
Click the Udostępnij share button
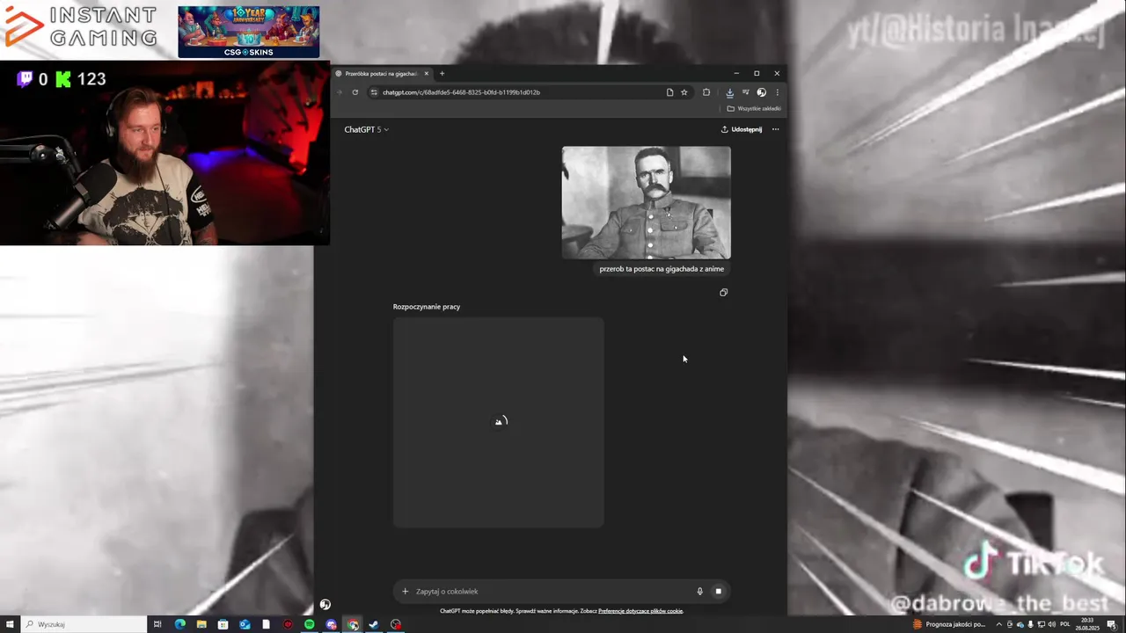tap(742, 129)
